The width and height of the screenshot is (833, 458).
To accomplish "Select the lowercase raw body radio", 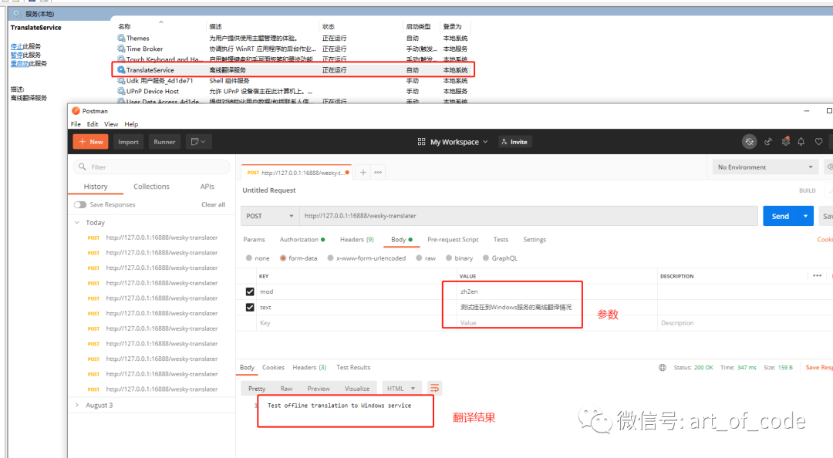I will point(419,258).
